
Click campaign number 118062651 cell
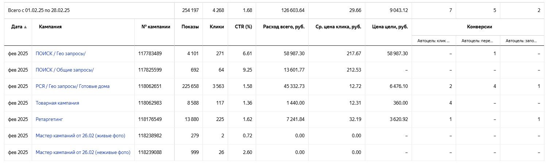point(150,86)
